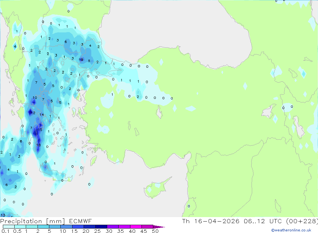Click the '50' label on legend scale
The width and height of the screenshot is (318, 233).
pos(155,231)
